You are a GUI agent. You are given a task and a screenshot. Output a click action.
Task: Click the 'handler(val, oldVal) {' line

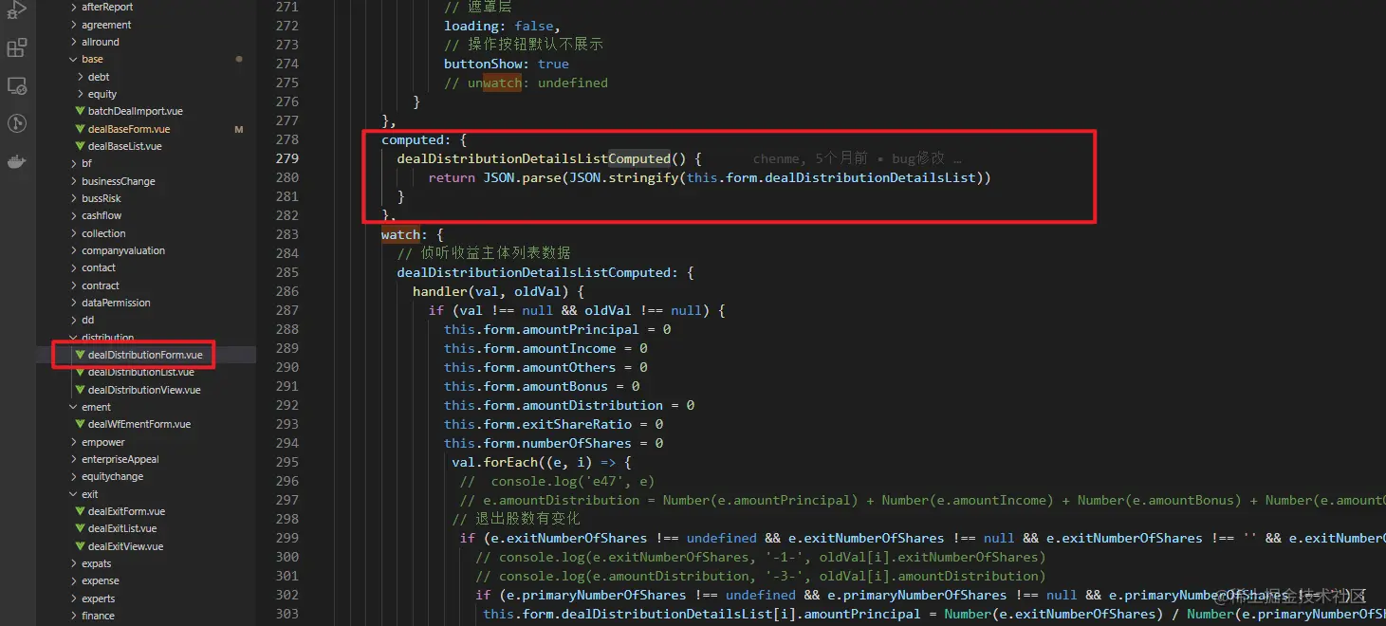pyautogui.click(x=498, y=291)
